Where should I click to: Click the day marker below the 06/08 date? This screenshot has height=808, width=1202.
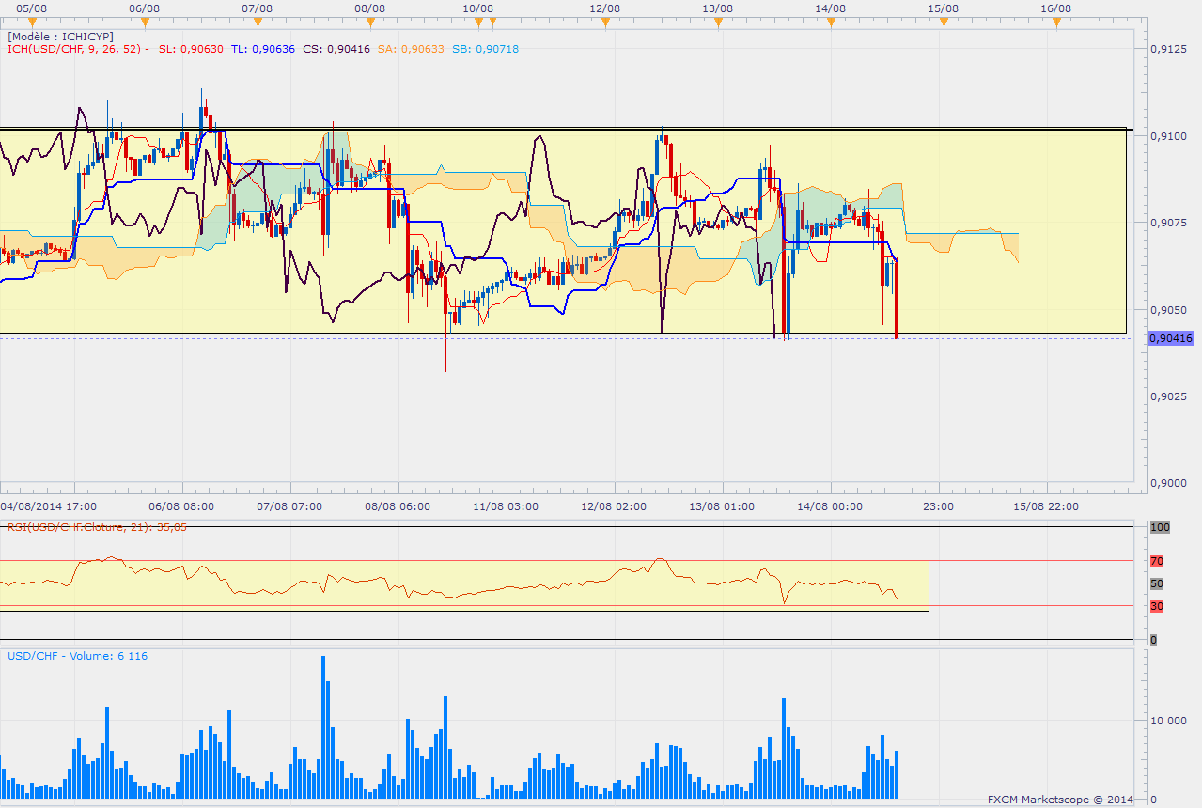tap(145, 23)
